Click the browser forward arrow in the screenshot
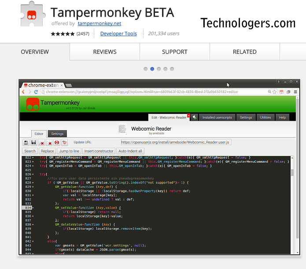 click(29, 92)
